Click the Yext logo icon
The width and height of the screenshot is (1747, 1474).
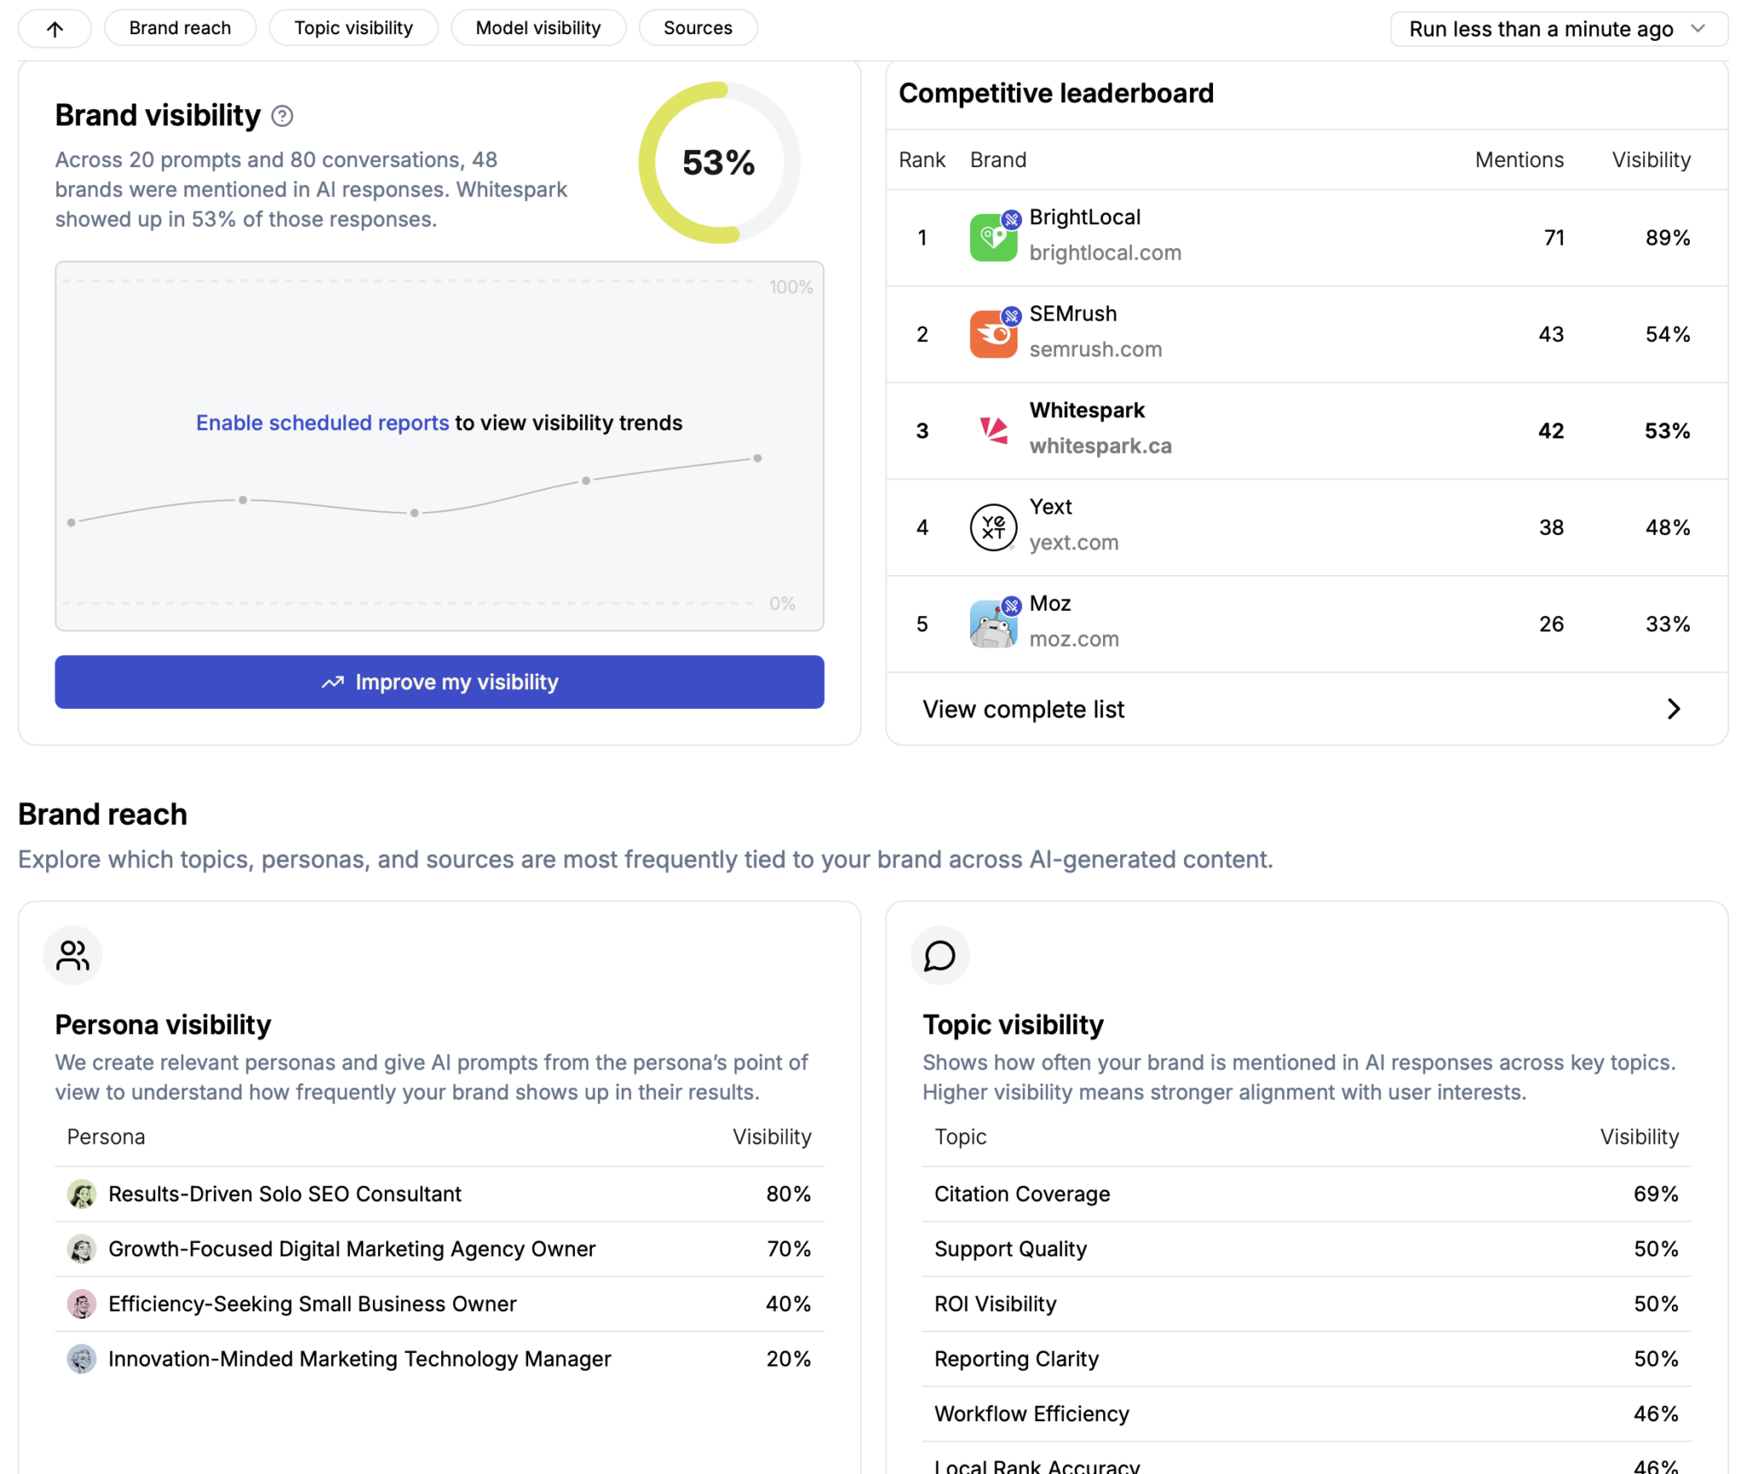pyautogui.click(x=993, y=527)
